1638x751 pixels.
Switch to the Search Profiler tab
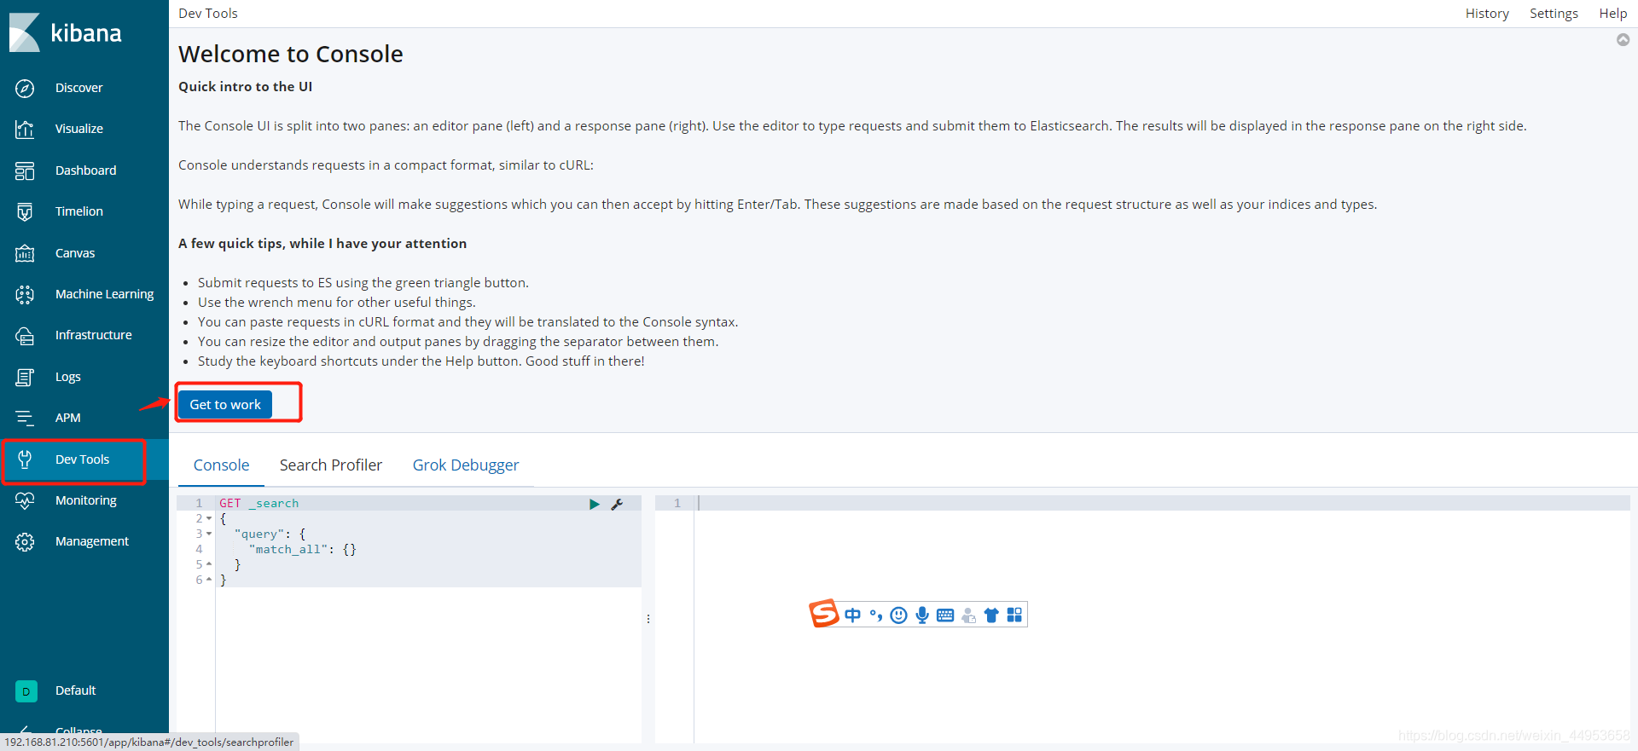tap(331, 465)
